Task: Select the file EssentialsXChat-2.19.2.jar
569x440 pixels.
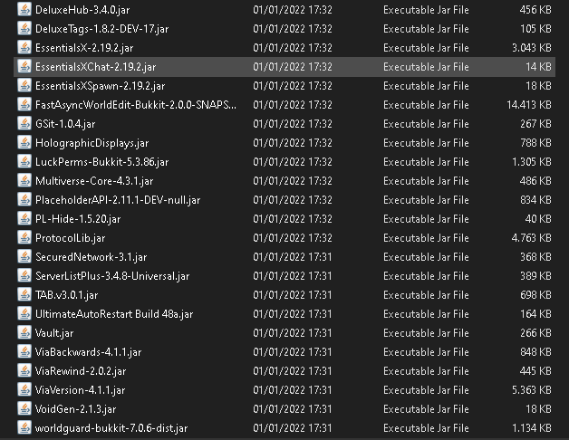Action: [95, 67]
